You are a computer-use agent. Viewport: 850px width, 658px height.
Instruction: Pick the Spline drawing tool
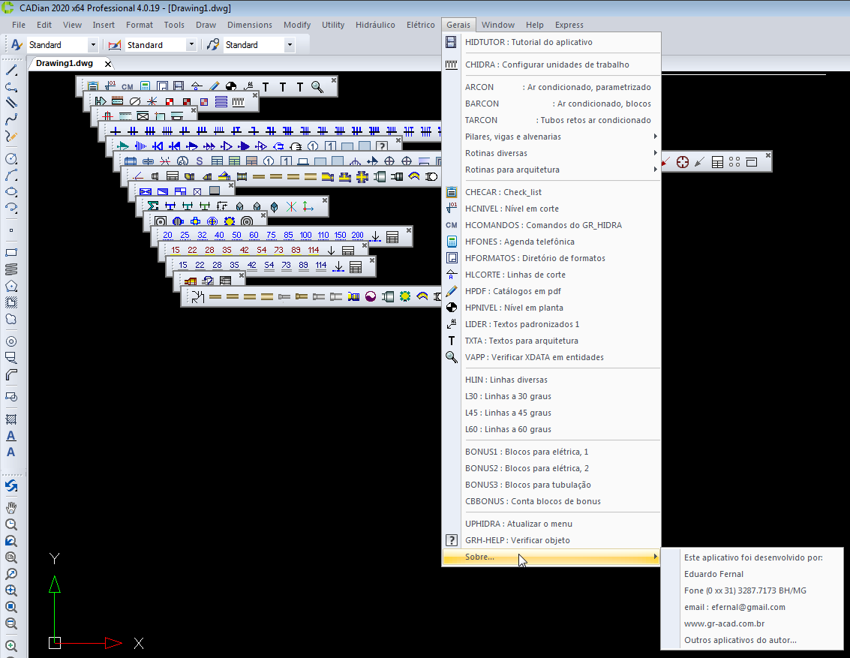click(x=11, y=119)
